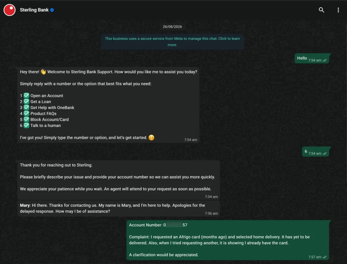Click checkmark icon beside 'Product FAQs'

point(26,113)
